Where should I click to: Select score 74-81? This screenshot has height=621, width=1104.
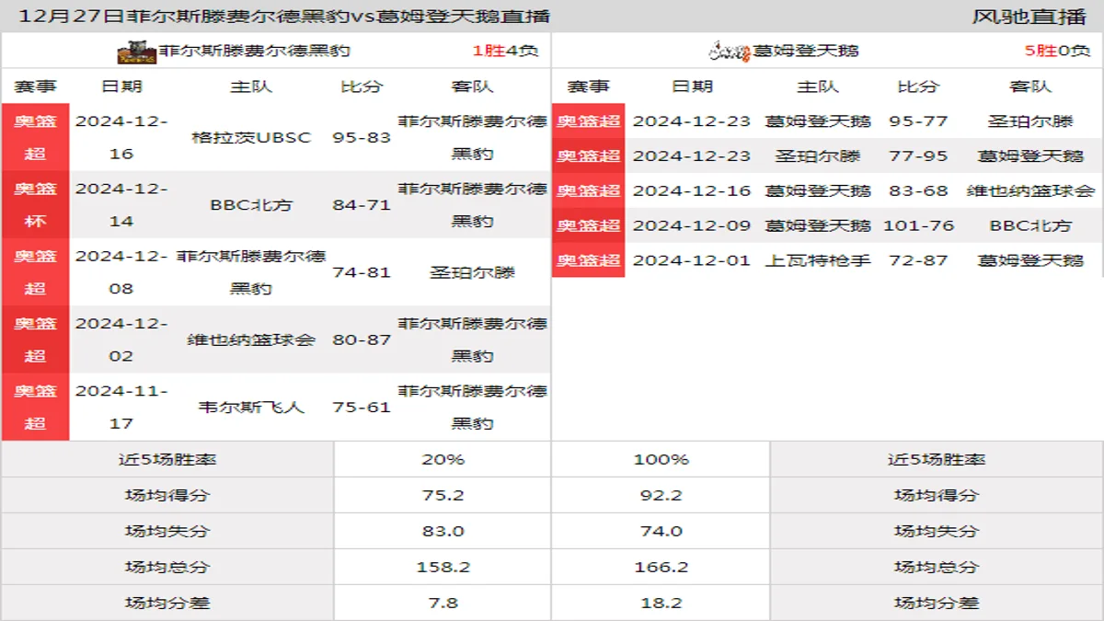point(362,272)
